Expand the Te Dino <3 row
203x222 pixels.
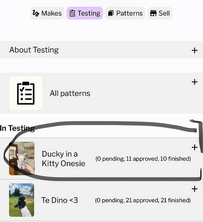(195, 189)
